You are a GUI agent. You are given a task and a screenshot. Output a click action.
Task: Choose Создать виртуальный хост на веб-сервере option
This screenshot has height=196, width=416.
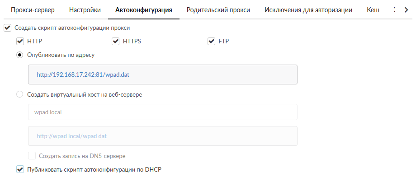(x=19, y=95)
